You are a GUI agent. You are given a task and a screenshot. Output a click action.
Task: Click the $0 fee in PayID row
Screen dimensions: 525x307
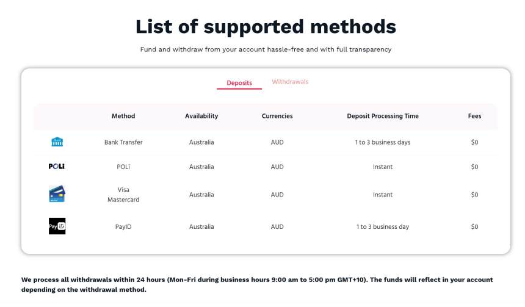474,226
